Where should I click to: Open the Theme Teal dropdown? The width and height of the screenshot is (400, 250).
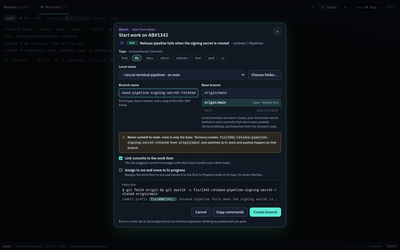367,7
